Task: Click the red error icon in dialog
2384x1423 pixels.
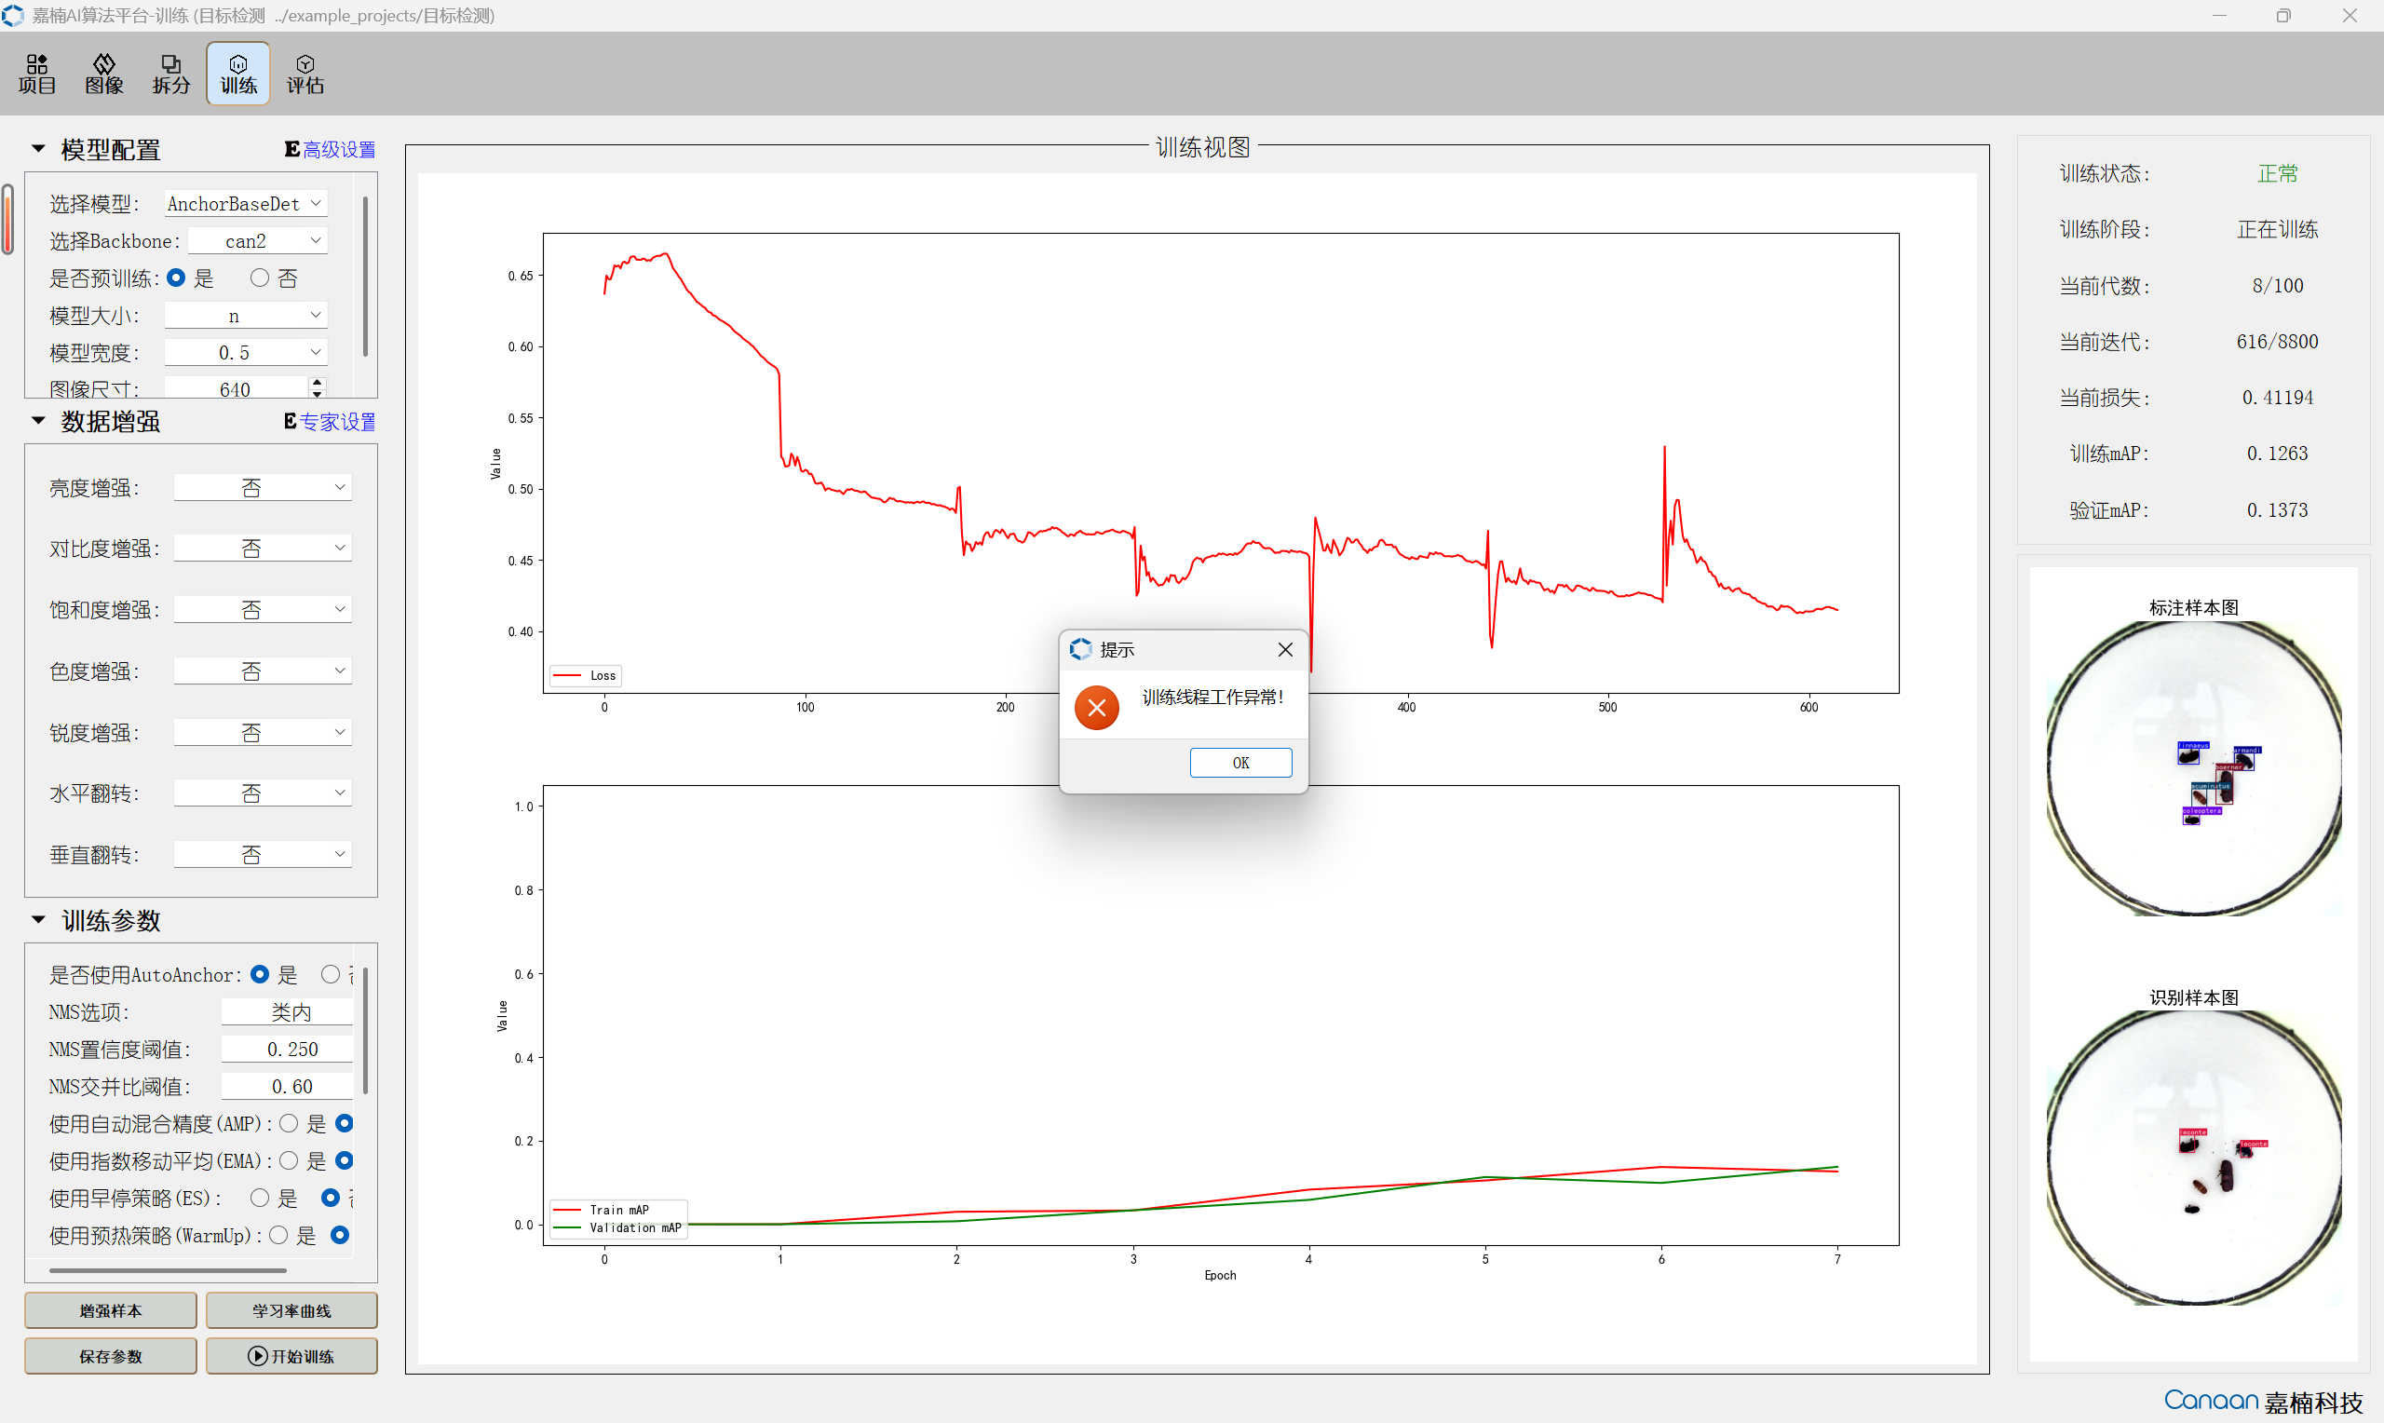Action: pos(1097,708)
